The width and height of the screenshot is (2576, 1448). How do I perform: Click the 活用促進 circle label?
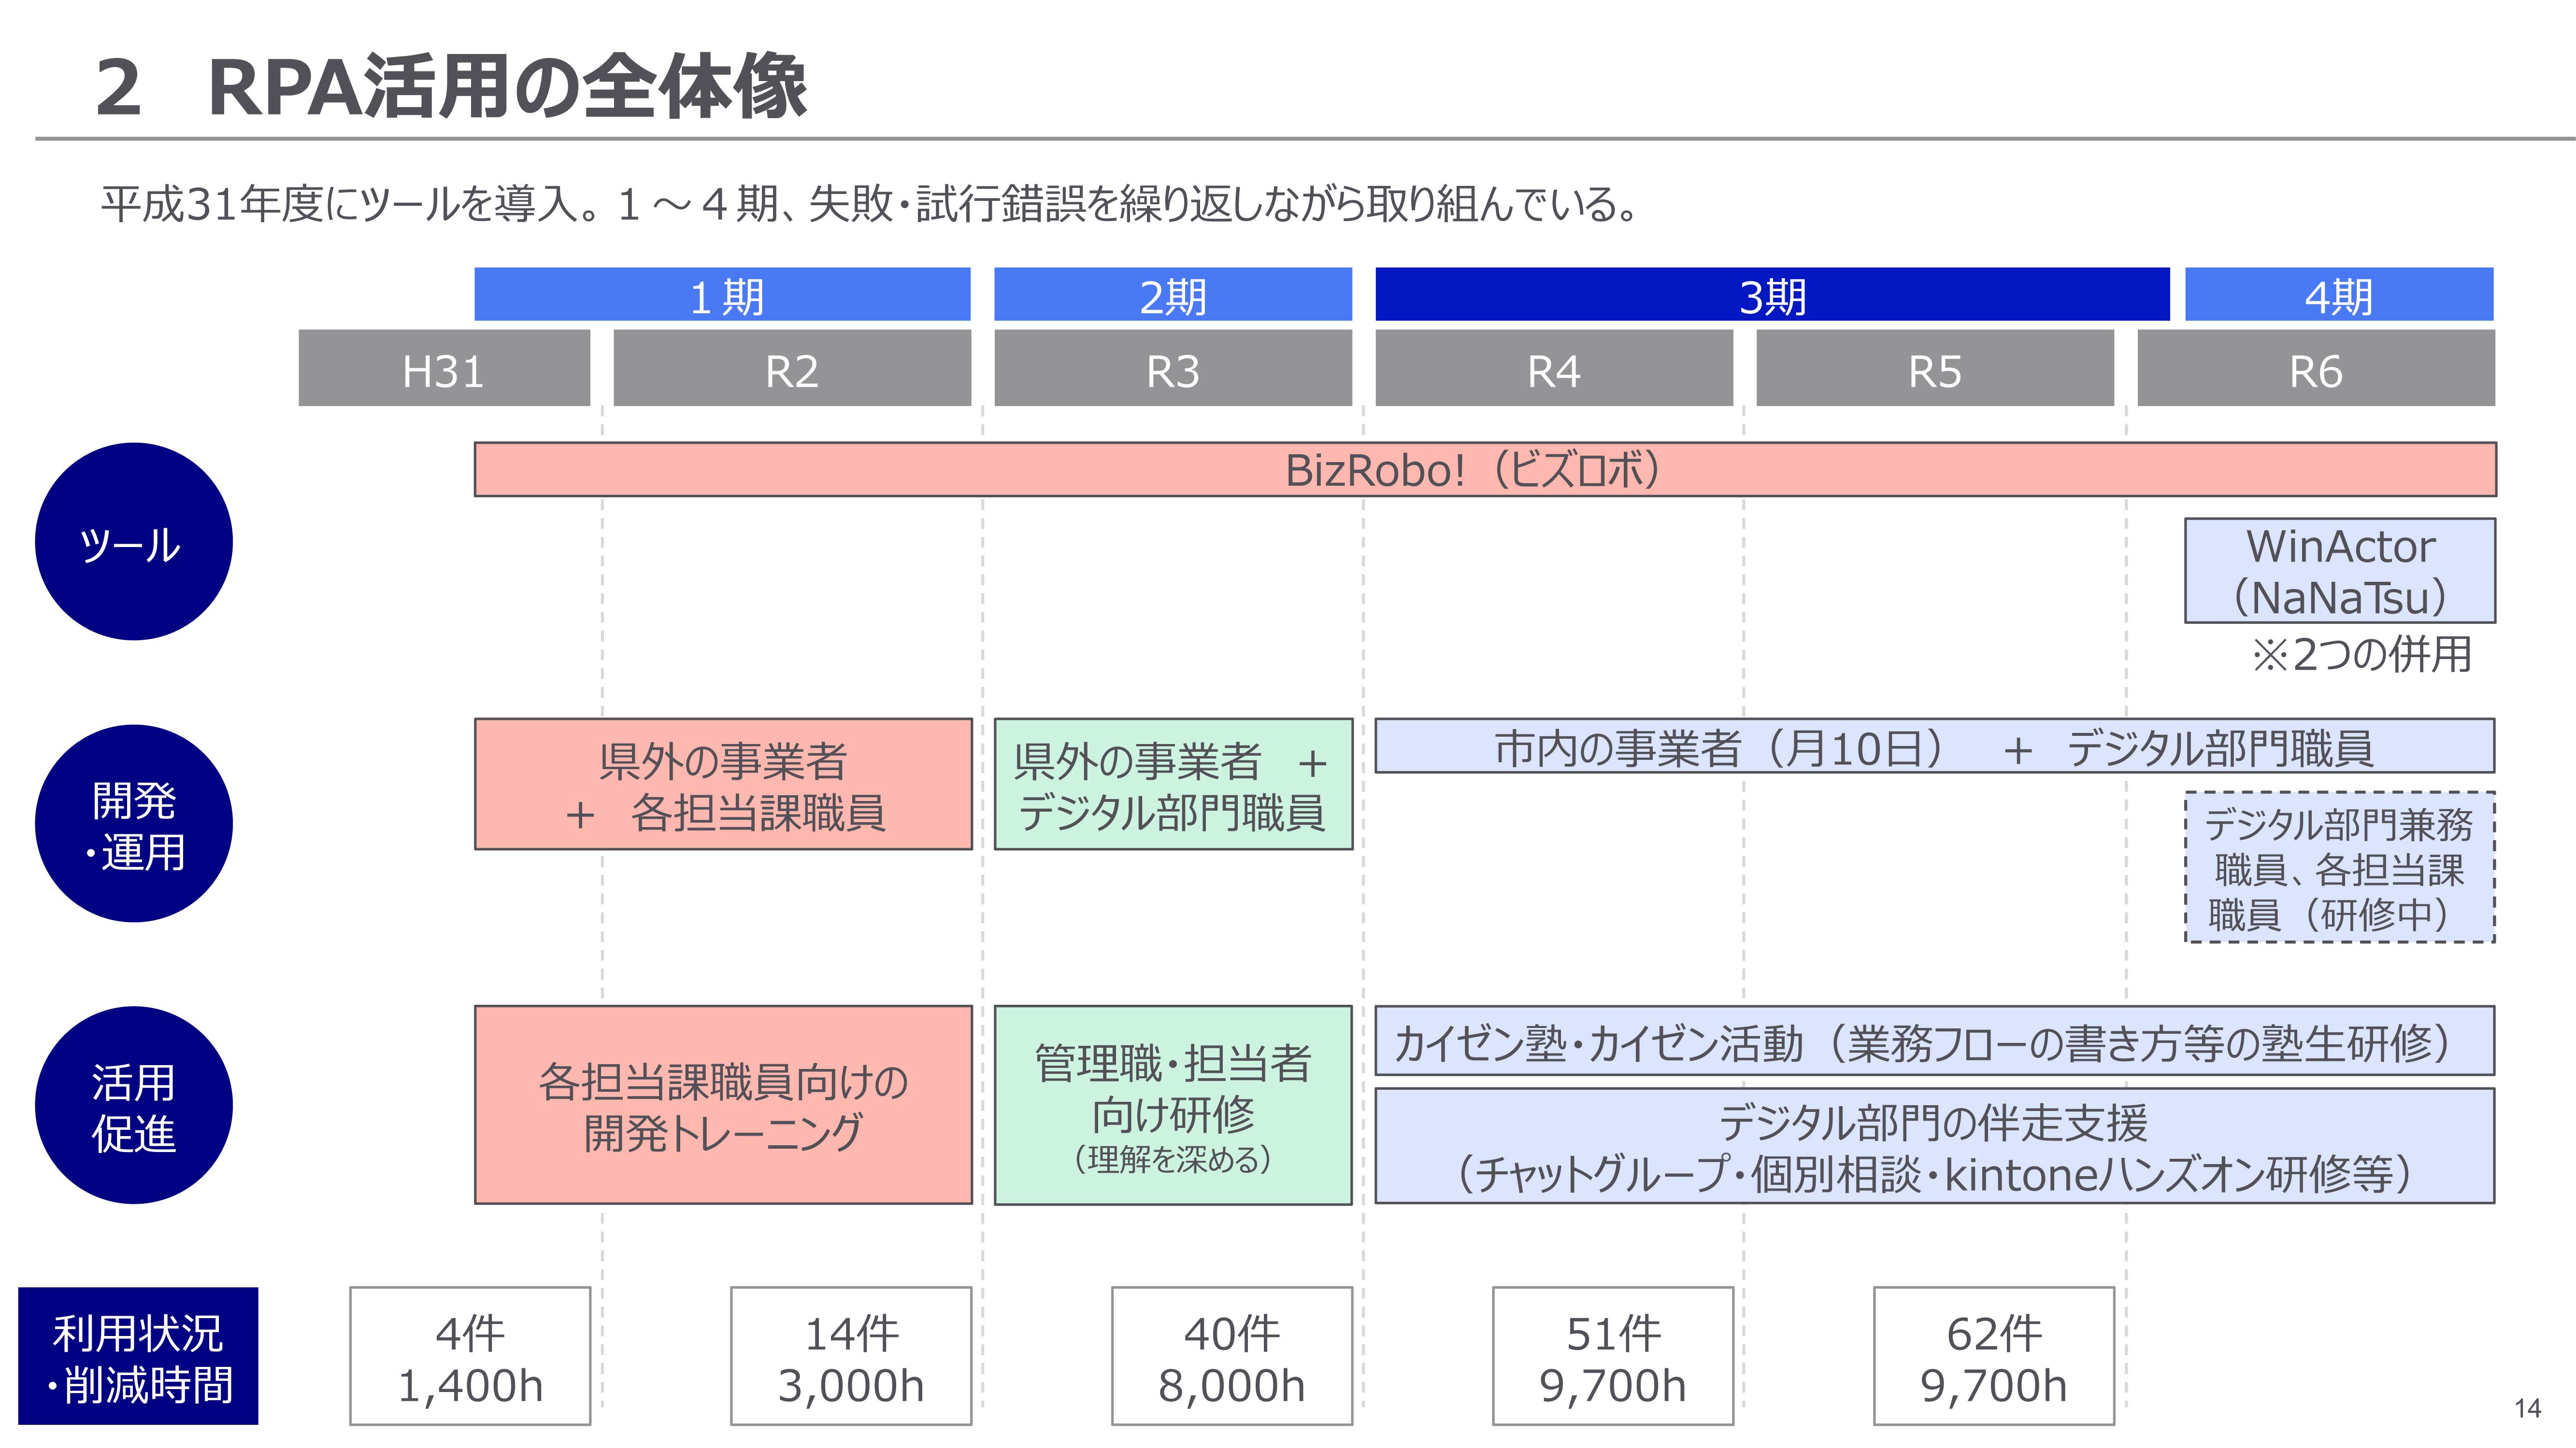(133, 1106)
